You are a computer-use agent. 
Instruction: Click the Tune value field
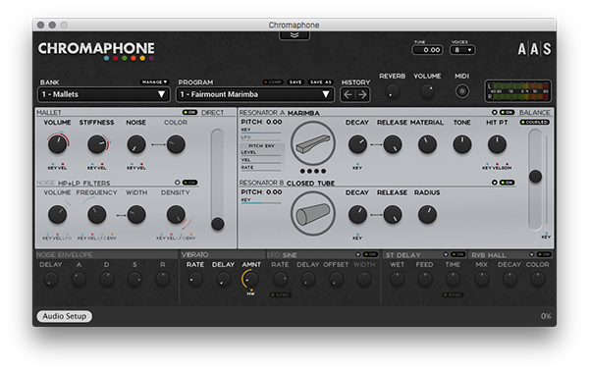pos(427,50)
